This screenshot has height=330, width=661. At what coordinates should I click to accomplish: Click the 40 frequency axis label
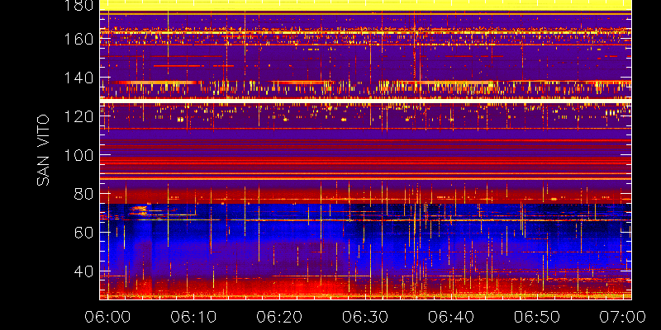click(84, 271)
